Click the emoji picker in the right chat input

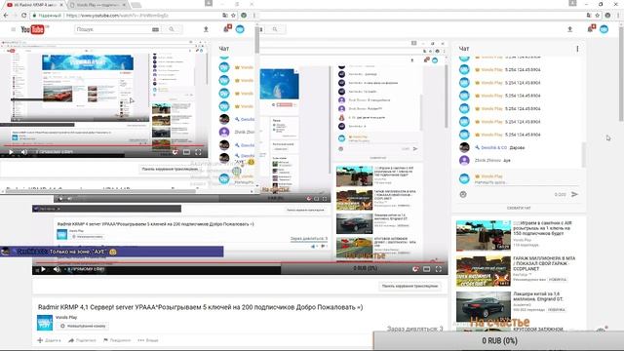[463, 194]
